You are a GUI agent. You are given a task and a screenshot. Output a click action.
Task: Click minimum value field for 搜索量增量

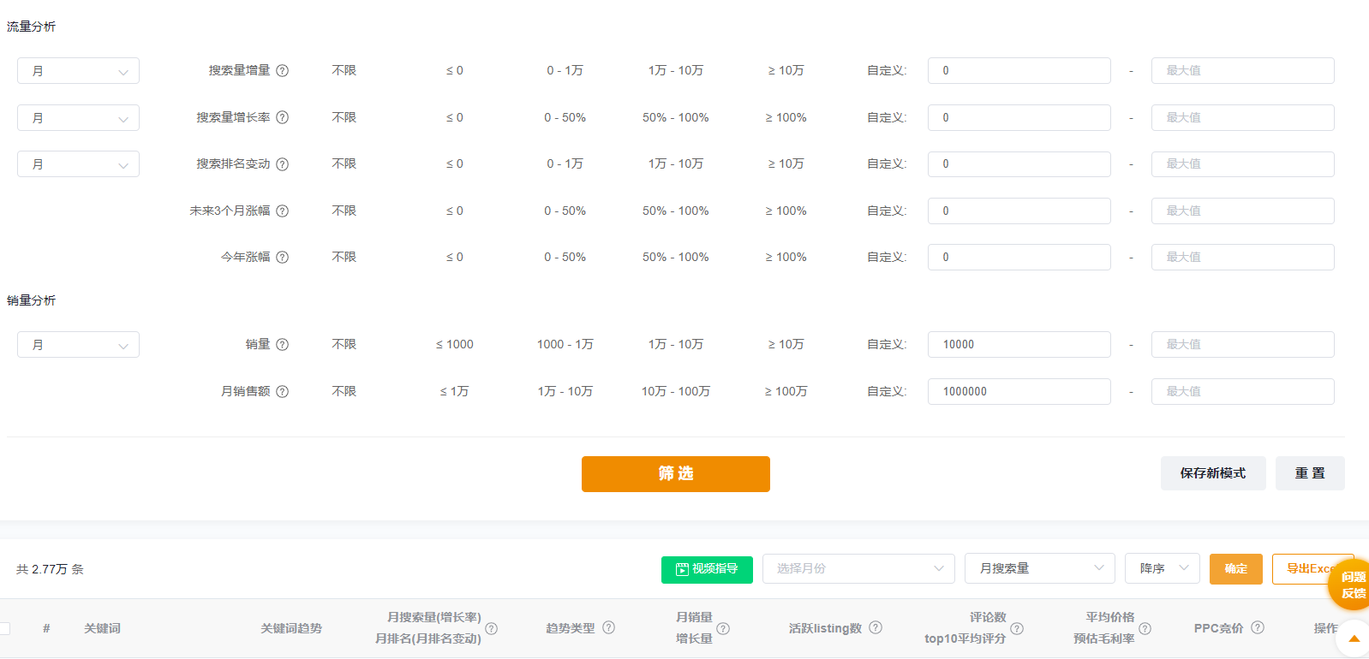coord(1019,70)
